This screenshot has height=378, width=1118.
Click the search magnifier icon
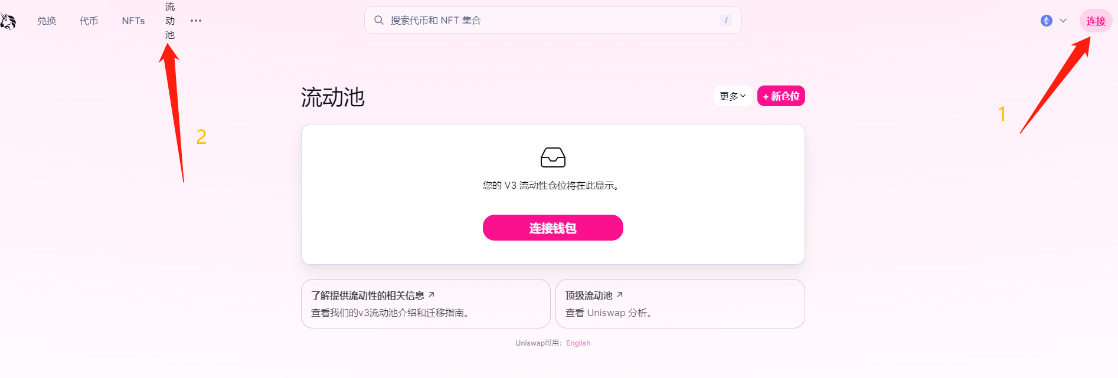pyautogui.click(x=379, y=20)
